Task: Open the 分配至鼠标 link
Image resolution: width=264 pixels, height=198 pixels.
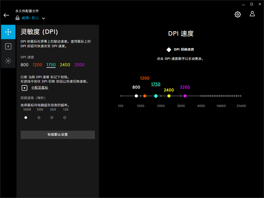Action: tap(40, 88)
